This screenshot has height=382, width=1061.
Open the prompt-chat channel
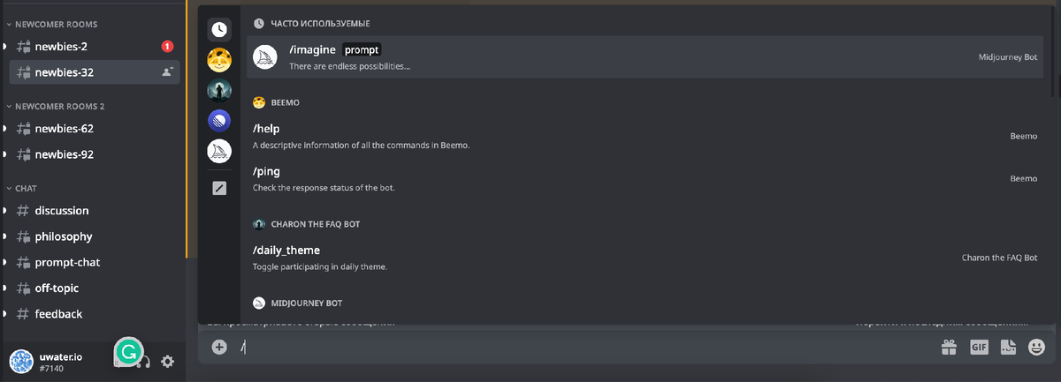click(66, 262)
